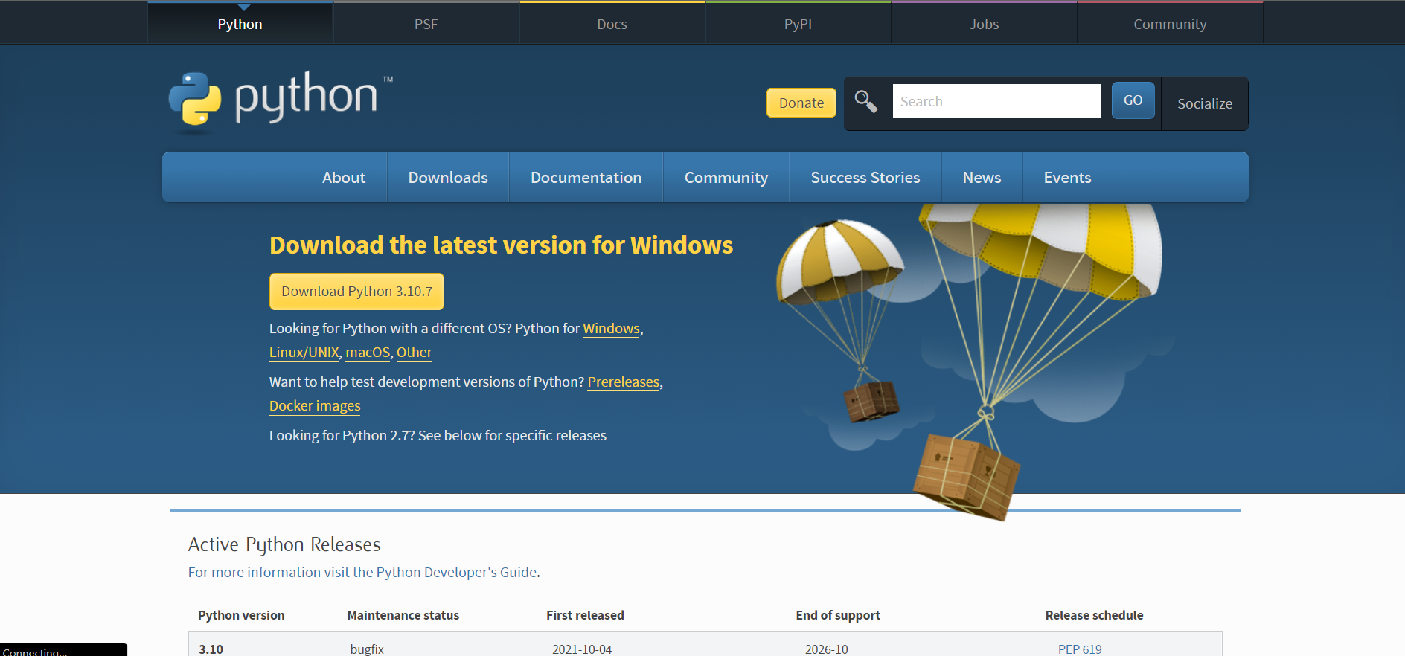Screen dimensions: 1405x656
Task: Follow the Linux/UNIX link
Action: pos(304,352)
